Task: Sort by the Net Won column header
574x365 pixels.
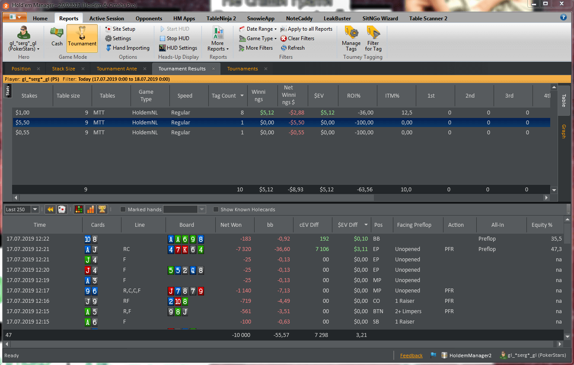Action: tap(231, 225)
